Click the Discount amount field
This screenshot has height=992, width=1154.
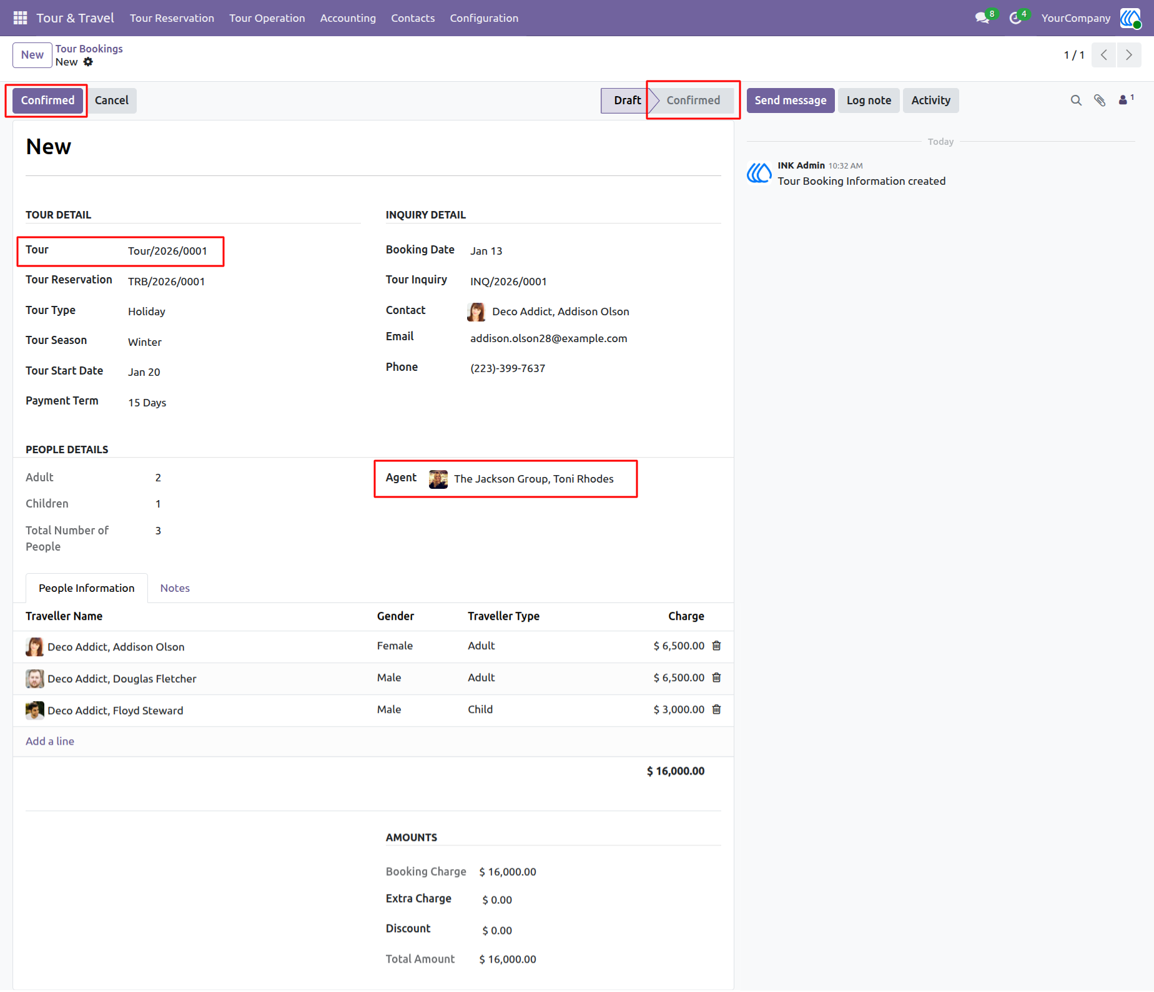(x=497, y=930)
